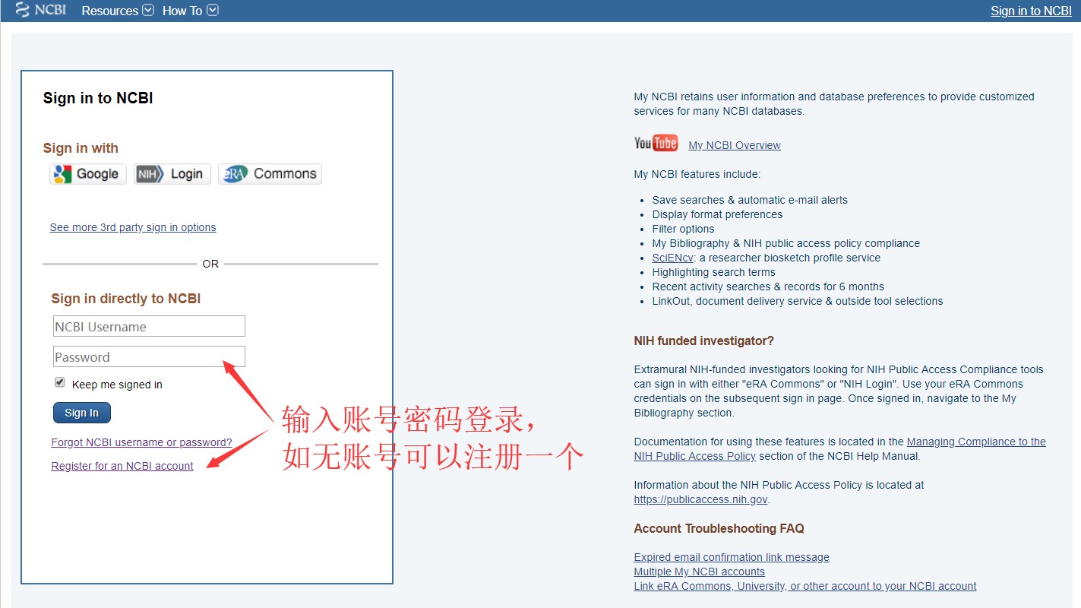Open Register for an NCBI account link
Screen dimensions: 1081x608
(x=122, y=466)
